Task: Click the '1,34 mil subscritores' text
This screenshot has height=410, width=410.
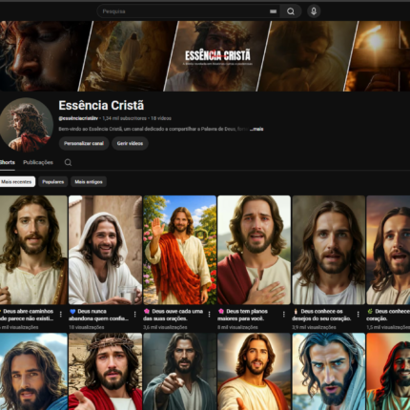Action: pyautogui.click(x=124, y=118)
